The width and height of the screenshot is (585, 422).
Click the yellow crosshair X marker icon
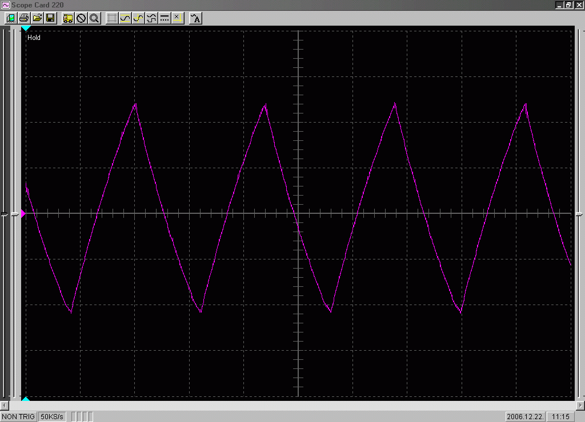tap(178, 18)
